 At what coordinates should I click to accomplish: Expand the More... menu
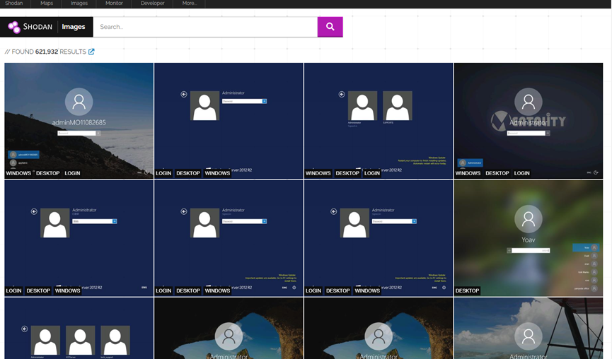(x=190, y=3)
